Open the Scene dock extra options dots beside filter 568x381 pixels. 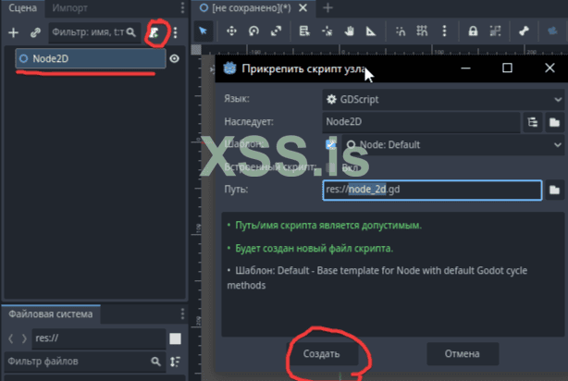(176, 32)
